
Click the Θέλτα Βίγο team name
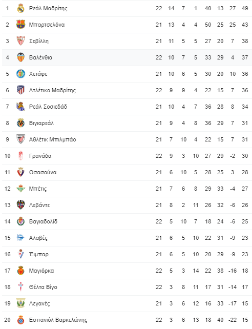pyautogui.click(x=43, y=287)
